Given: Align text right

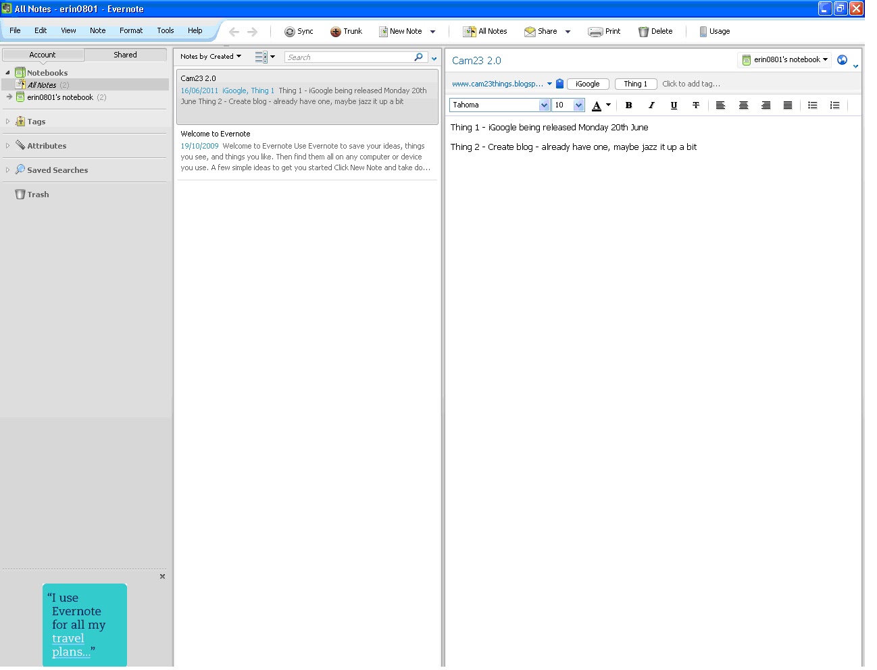Looking at the screenshot, I should [x=766, y=105].
